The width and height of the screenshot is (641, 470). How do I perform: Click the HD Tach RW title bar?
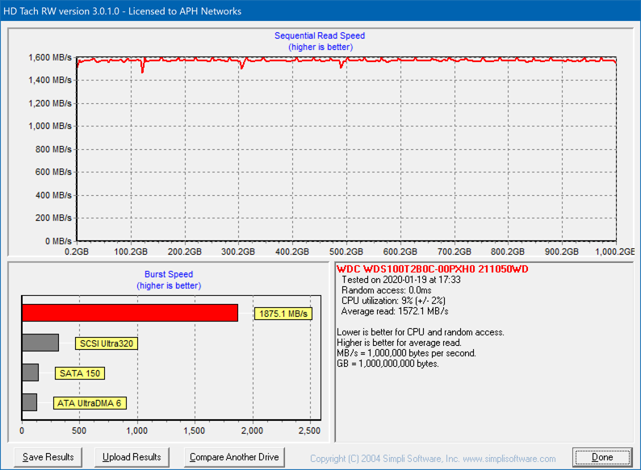[121, 11]
